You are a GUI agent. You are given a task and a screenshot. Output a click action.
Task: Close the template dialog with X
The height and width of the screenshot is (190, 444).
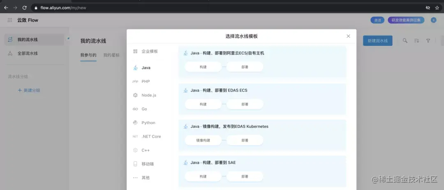tap(348, 36)
